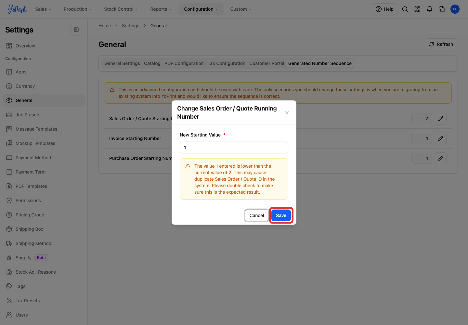The image size is (468, 325).
Task: Edit Purchase Order starting number pencil
Action: click(441, 158)
